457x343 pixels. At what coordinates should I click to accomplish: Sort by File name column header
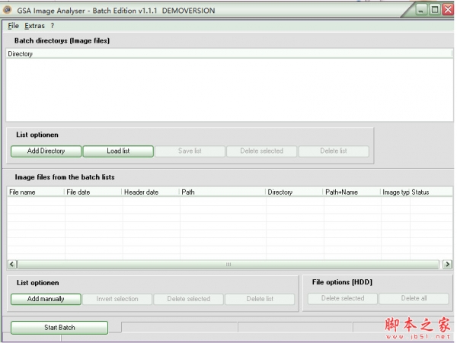click(x=36, y=192)
